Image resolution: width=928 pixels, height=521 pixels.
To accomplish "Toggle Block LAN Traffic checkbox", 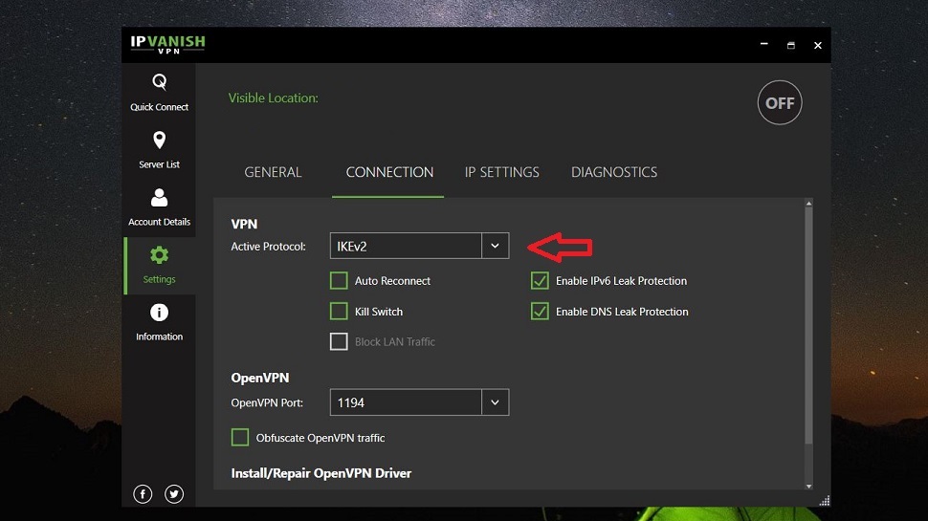I will point(339,341).
